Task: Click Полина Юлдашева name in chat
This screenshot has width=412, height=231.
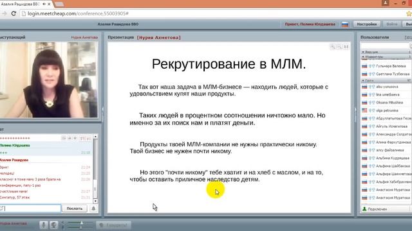Action: click(15, 146)
